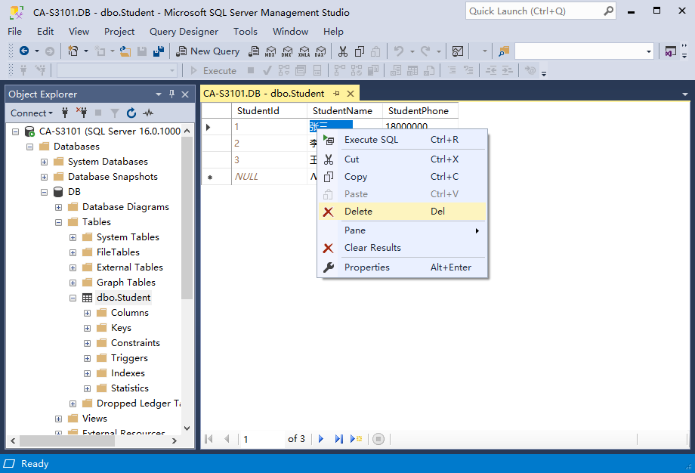695x473 pixels.
Task: Expand the Columns folder under dbo.Student
Action: tap(88, 313)
